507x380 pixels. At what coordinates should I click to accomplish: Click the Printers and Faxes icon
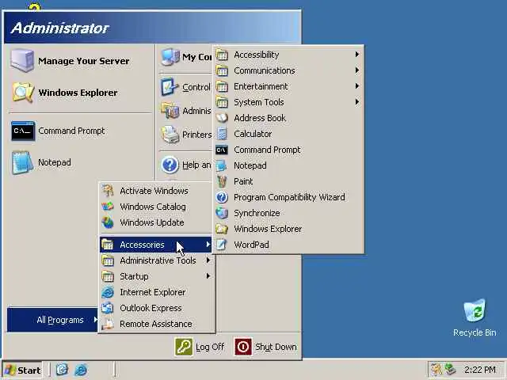click(170, 135)
